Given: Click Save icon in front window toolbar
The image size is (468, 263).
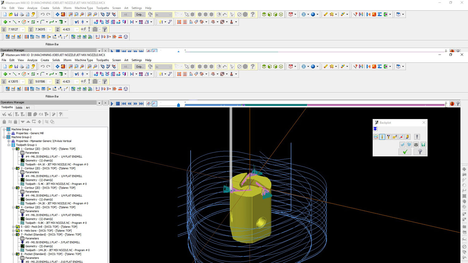Looking at the screenshot, I should click(16, 66).
